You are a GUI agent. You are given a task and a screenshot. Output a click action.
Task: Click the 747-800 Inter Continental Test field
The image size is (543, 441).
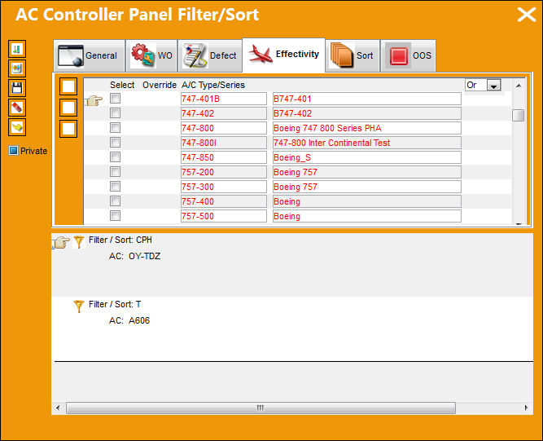pyautogui.click(x=366, y=143)
